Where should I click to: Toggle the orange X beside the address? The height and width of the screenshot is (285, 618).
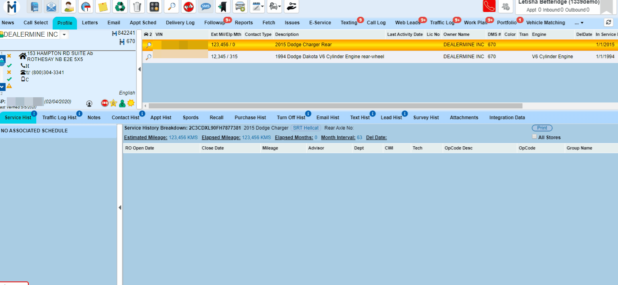tap(9, 56)
